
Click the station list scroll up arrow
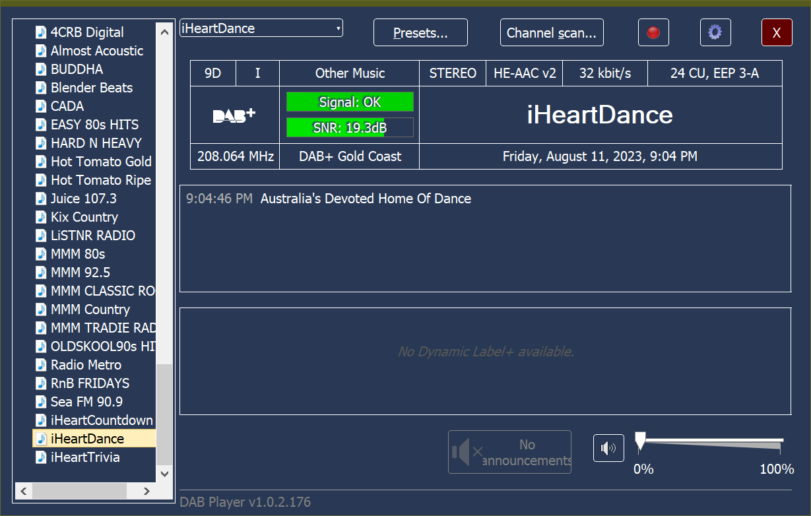164,31
